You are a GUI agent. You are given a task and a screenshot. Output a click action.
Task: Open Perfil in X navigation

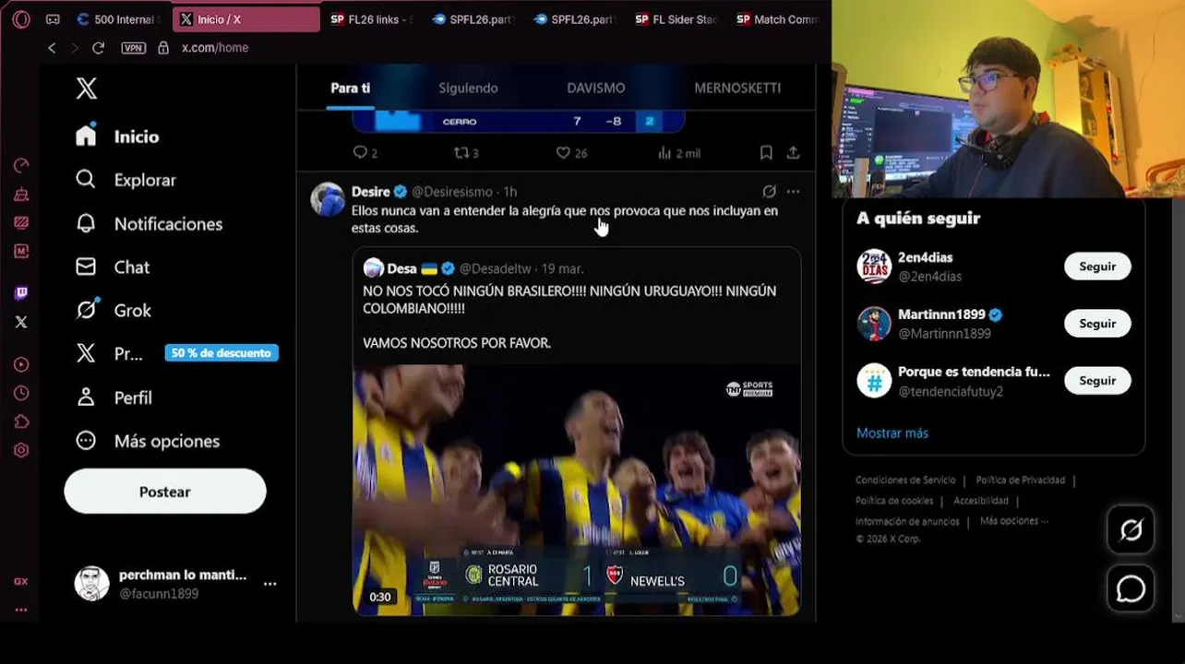point(114,397)
